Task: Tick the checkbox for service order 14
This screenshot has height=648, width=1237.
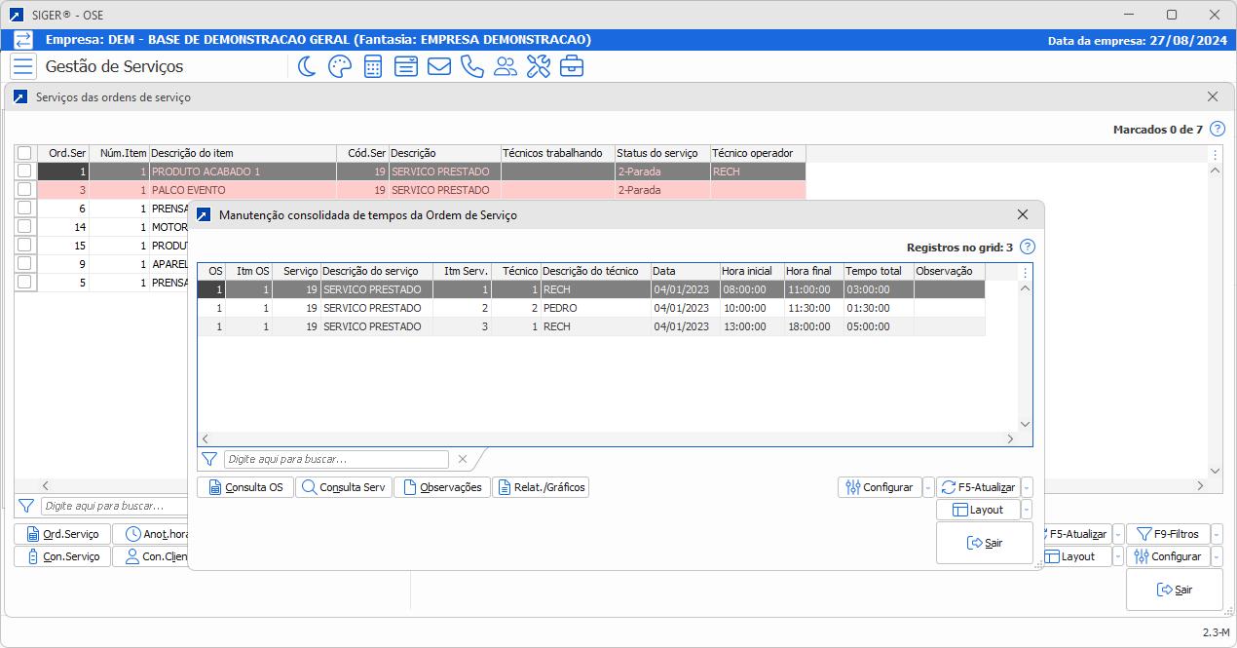Action: tap(24, 227)
